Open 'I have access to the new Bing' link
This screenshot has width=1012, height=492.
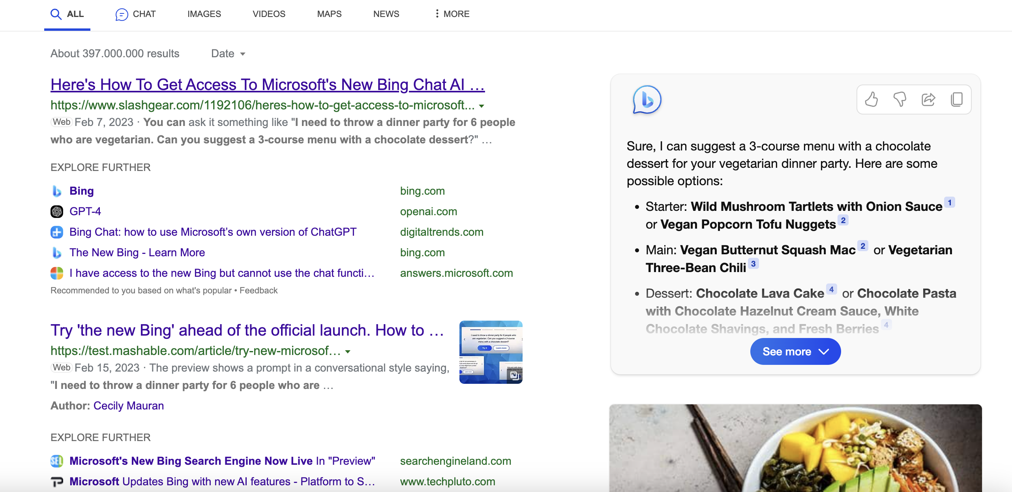click(x=222, y=273)
